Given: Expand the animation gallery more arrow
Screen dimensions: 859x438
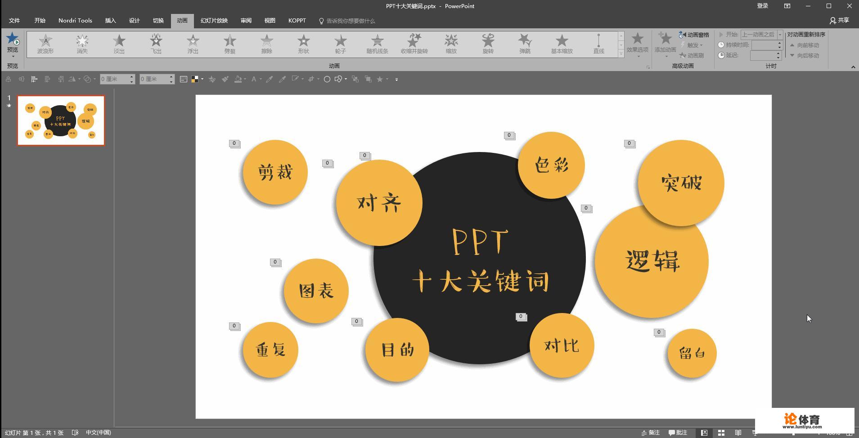Looking at the screenshot, I should (x=621, y=54).
